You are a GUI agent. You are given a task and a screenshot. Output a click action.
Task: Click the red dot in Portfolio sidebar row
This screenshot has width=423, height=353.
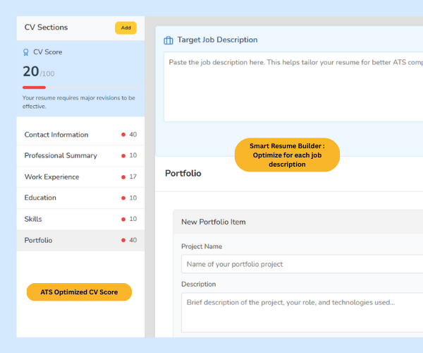click(x=123, y=240)
